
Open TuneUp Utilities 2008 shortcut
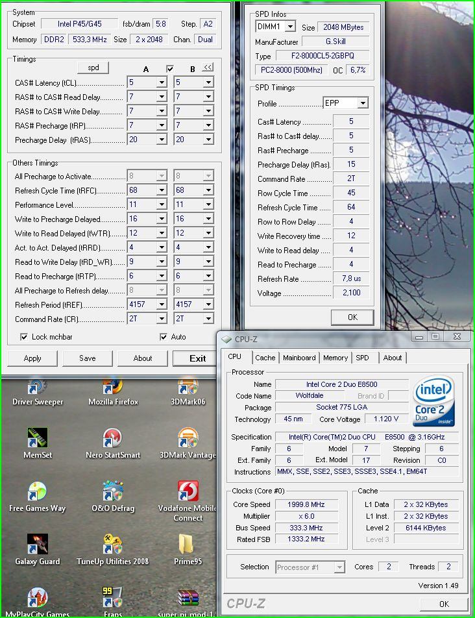113,549
